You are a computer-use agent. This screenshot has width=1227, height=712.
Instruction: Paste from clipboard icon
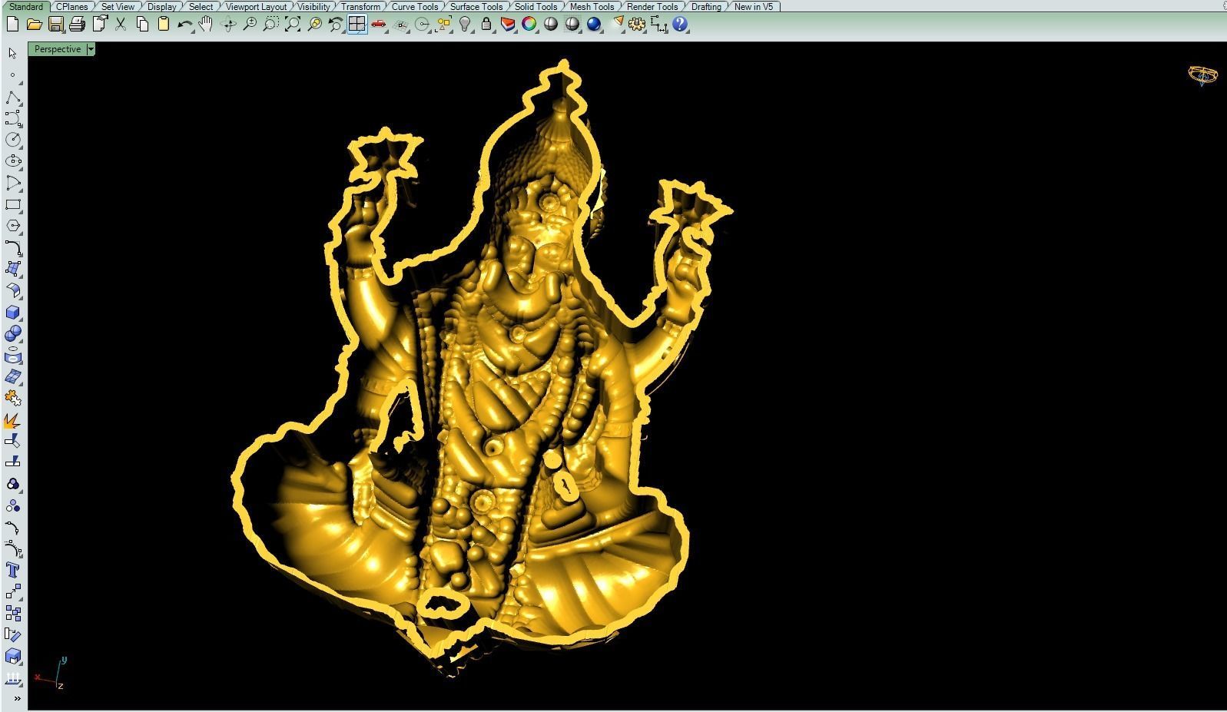click(164, 25)
